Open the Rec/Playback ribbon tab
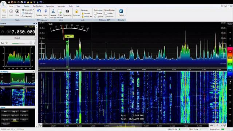Screen dimensions: 233x131 coord(37,6)
